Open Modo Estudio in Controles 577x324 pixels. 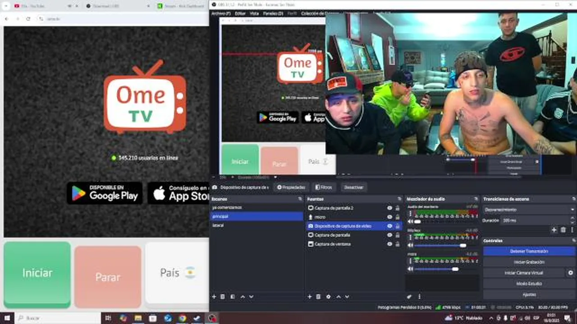tap(529, 283)
